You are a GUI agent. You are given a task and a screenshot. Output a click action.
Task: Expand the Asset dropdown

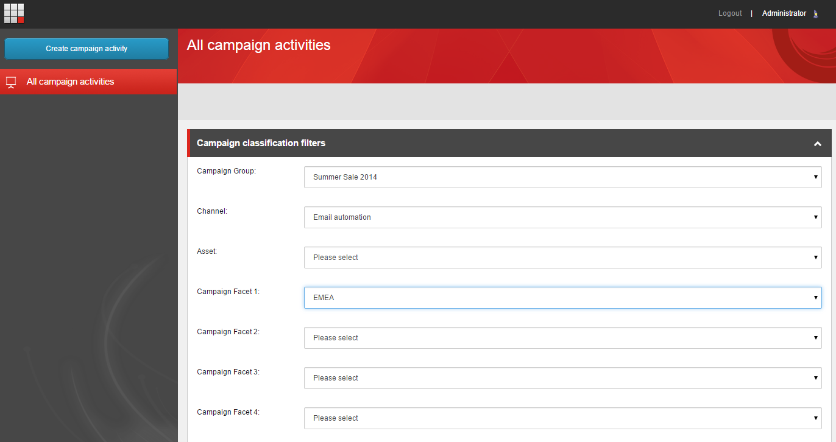click(x=562, y=258)
